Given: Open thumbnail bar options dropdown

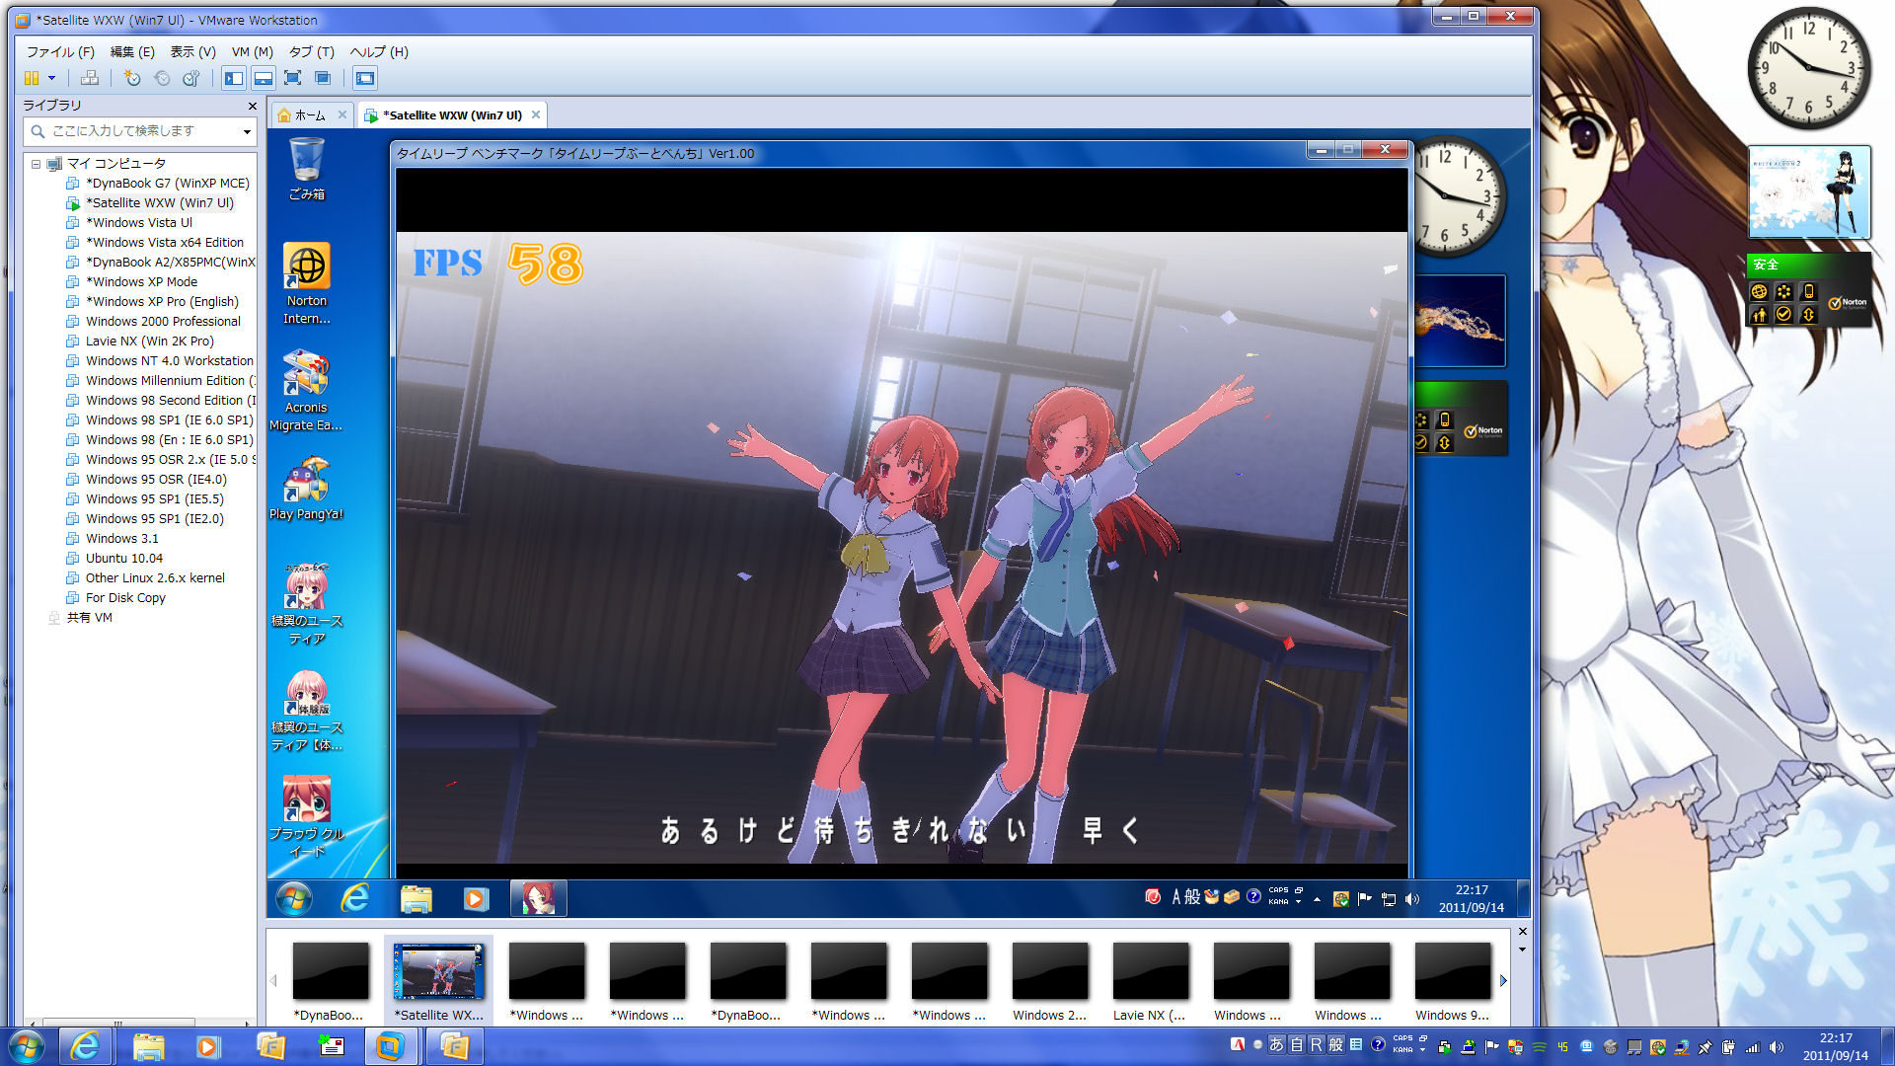Looking at the screenshot, I should [1522, 950].
